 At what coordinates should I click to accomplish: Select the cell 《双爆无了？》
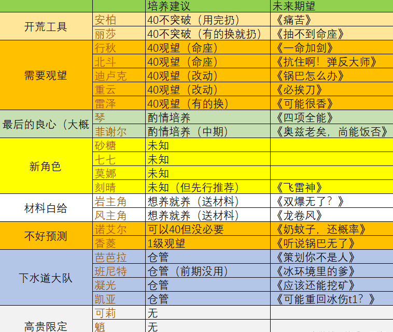pos(332,201)
